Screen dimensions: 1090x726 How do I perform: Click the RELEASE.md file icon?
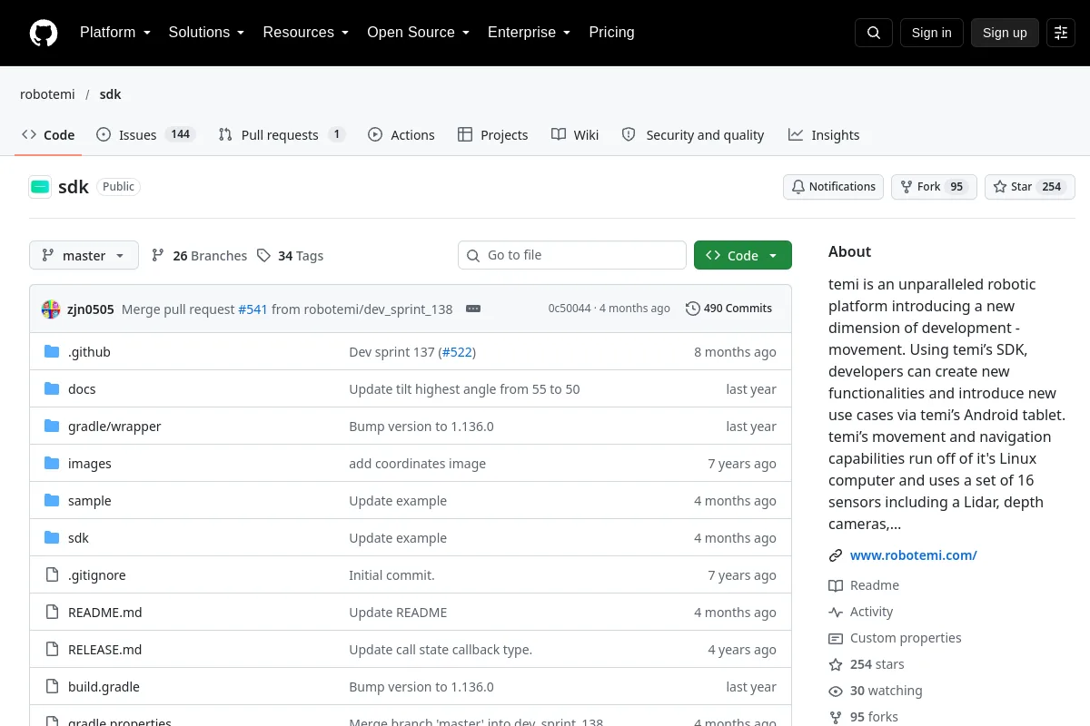click(x=52, y=650)
